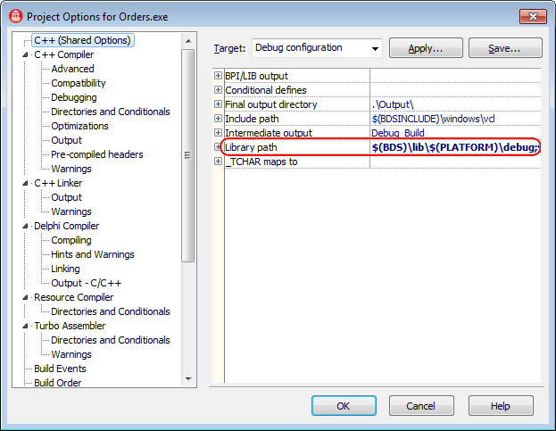The height and width of the screenshot is (431, 556).
Task: Select Debugging in the options tree
Action: (74, 97)
